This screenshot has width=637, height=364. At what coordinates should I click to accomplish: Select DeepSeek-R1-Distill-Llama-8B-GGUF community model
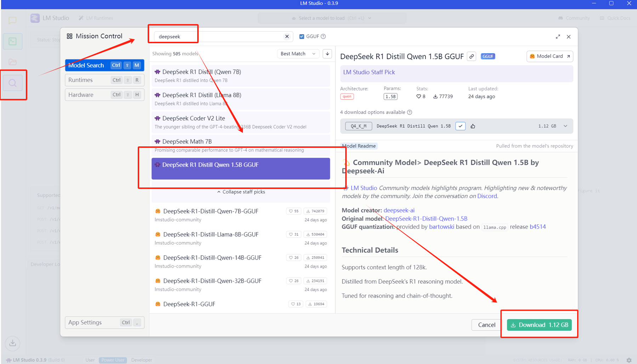point(241,239)
